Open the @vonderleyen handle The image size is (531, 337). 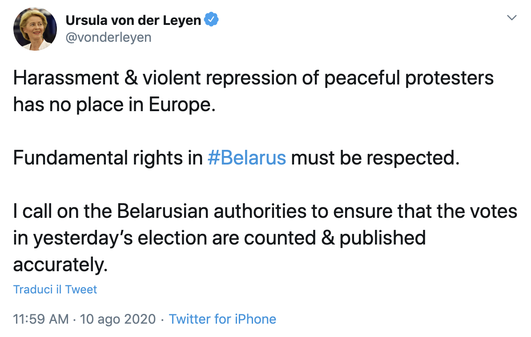109,38
